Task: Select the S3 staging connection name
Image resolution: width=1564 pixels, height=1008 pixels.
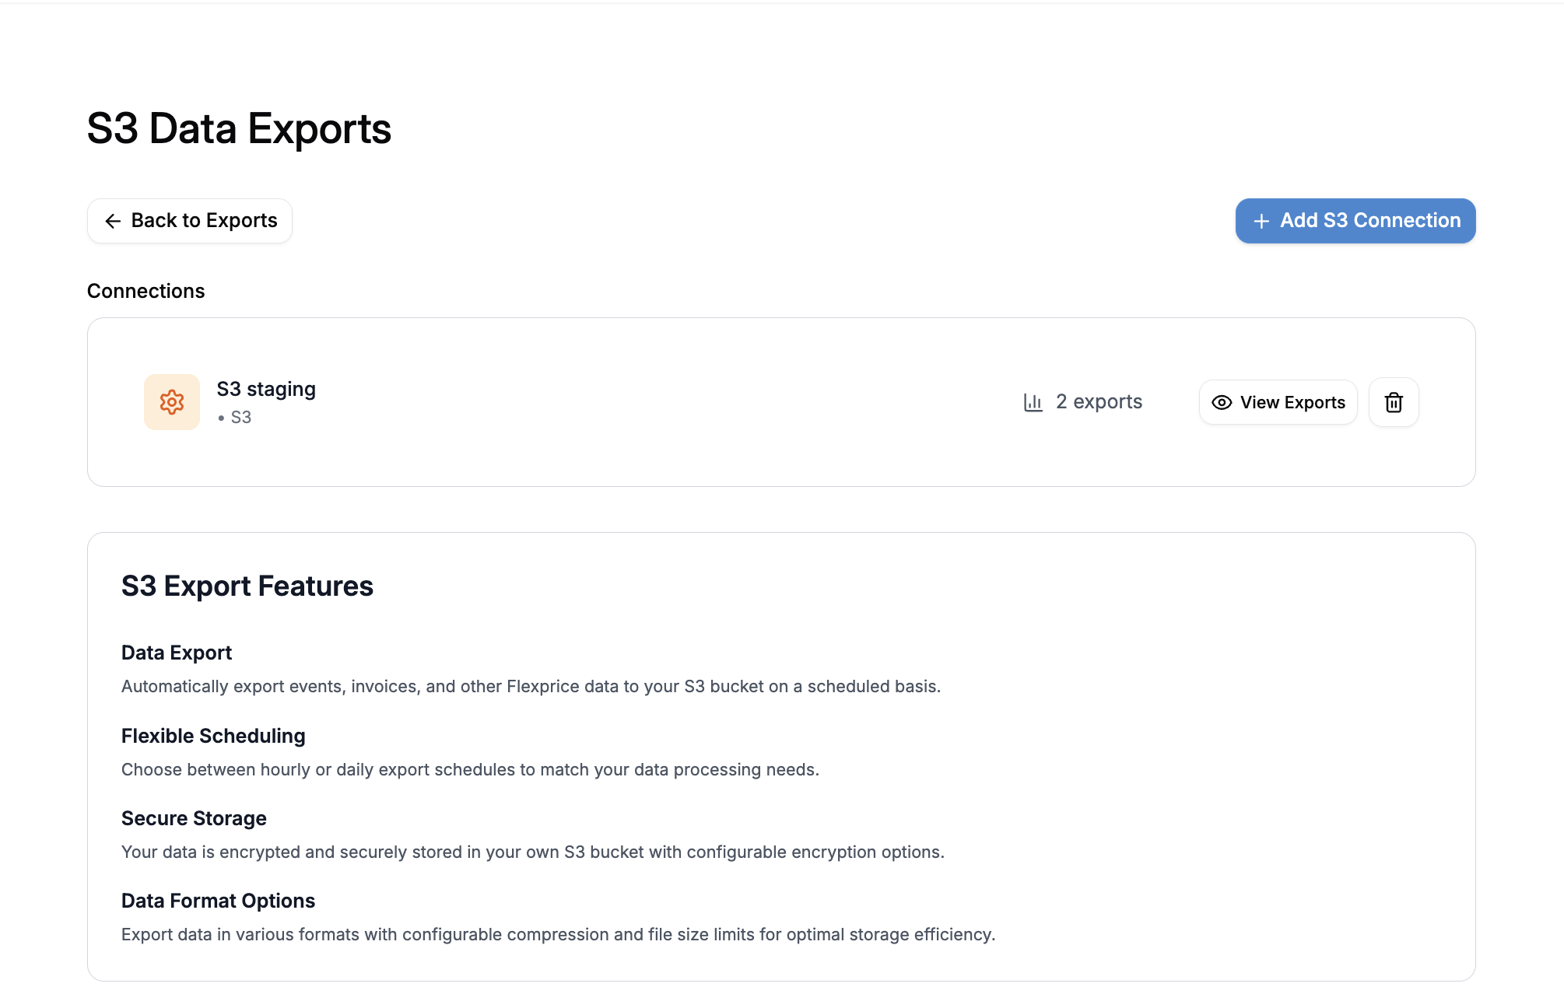Action: click(x=266, y=388)
